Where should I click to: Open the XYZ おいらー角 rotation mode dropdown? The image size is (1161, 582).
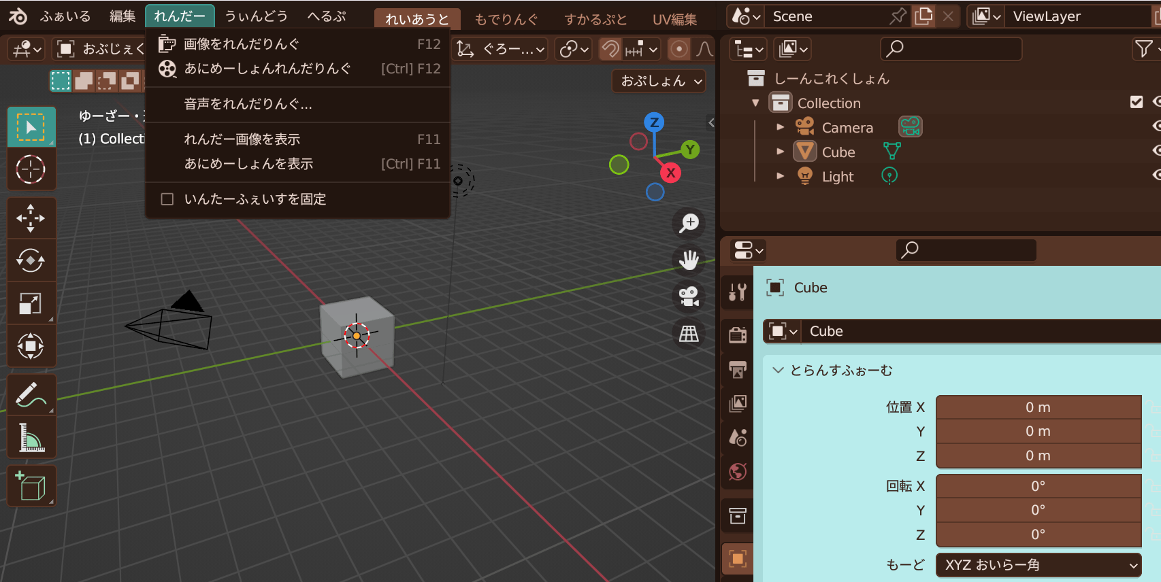(1038, 565)
